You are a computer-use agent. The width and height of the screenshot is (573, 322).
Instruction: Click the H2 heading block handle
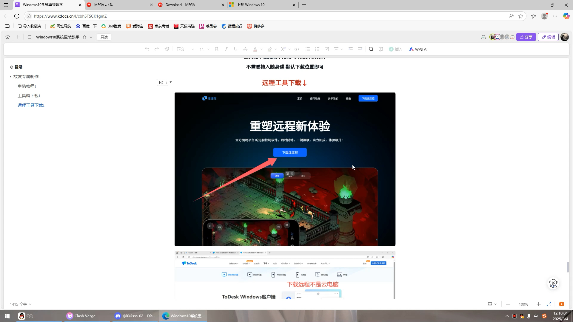point(163,82)
